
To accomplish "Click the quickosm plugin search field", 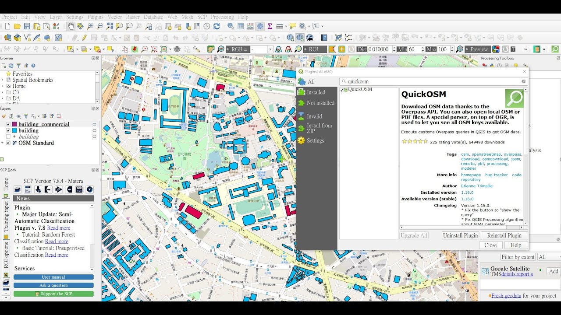I will (433, 81).
